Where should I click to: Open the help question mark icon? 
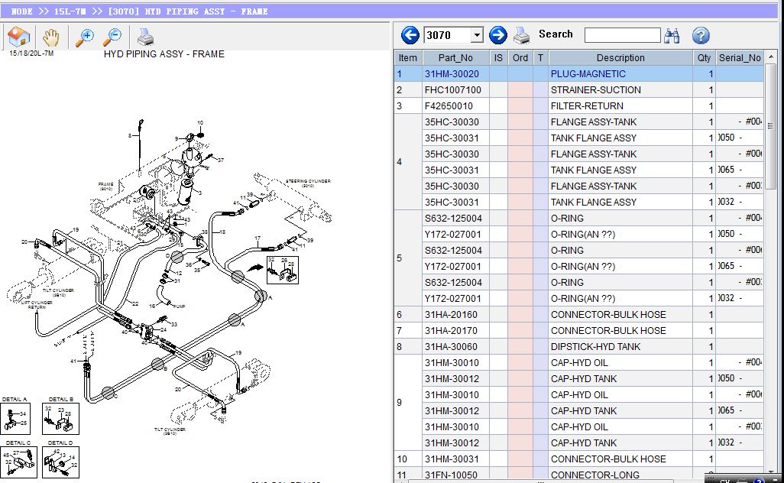pyautogui.click(x=701, y=35)
